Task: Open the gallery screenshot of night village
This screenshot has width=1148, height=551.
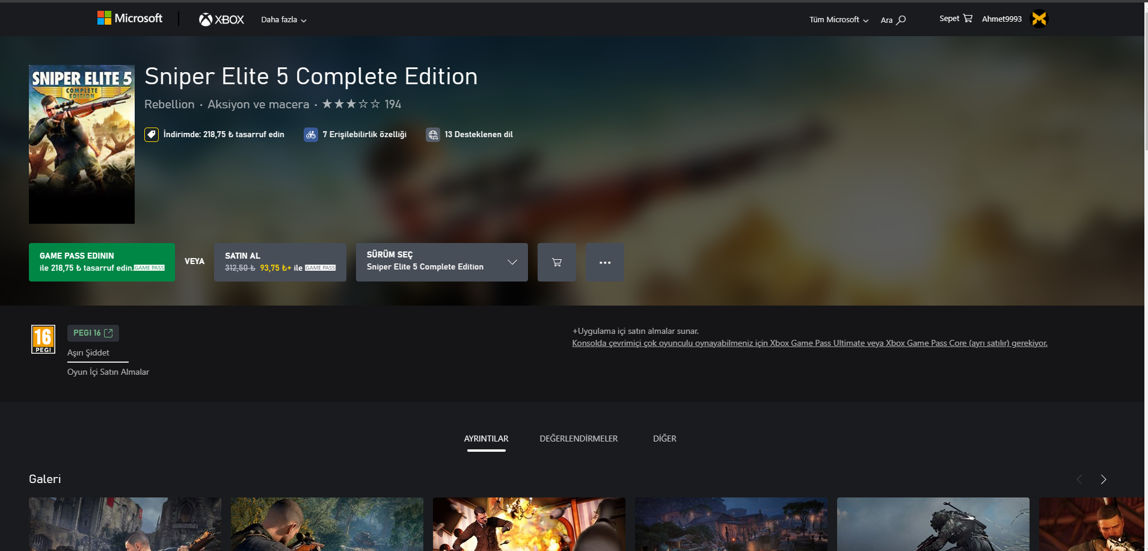Action: coord(731,524)
